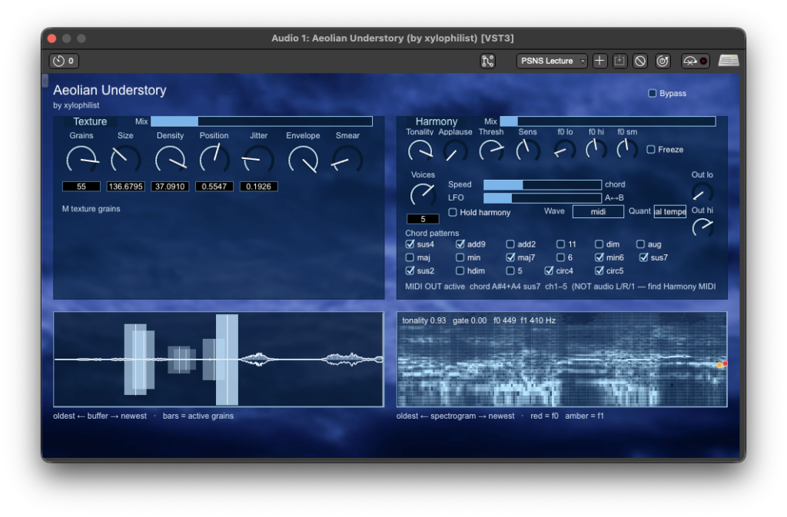787x517 pixels.
Task: Check the maj chord pattern
Action: [410, 258]
